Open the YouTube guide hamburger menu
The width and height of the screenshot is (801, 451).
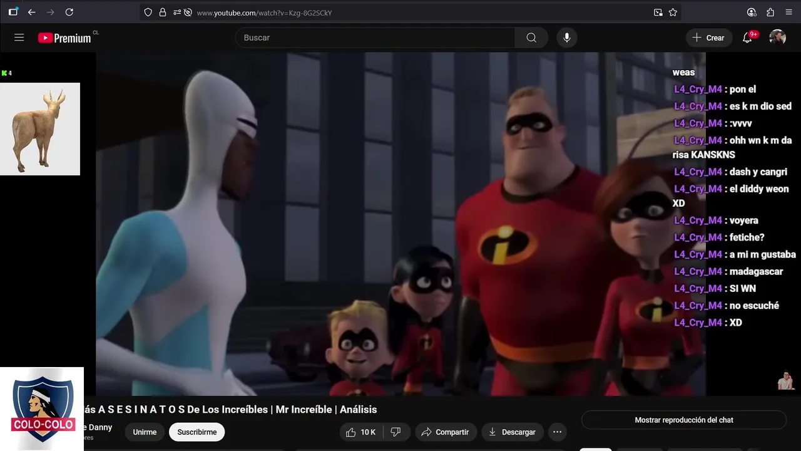click(x=19, y=38)
